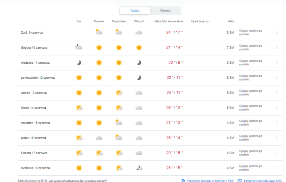Expand the Sobota 17 czerwca row chevron
The width and height of the screenshot is (286, 182).
point(277,153)
